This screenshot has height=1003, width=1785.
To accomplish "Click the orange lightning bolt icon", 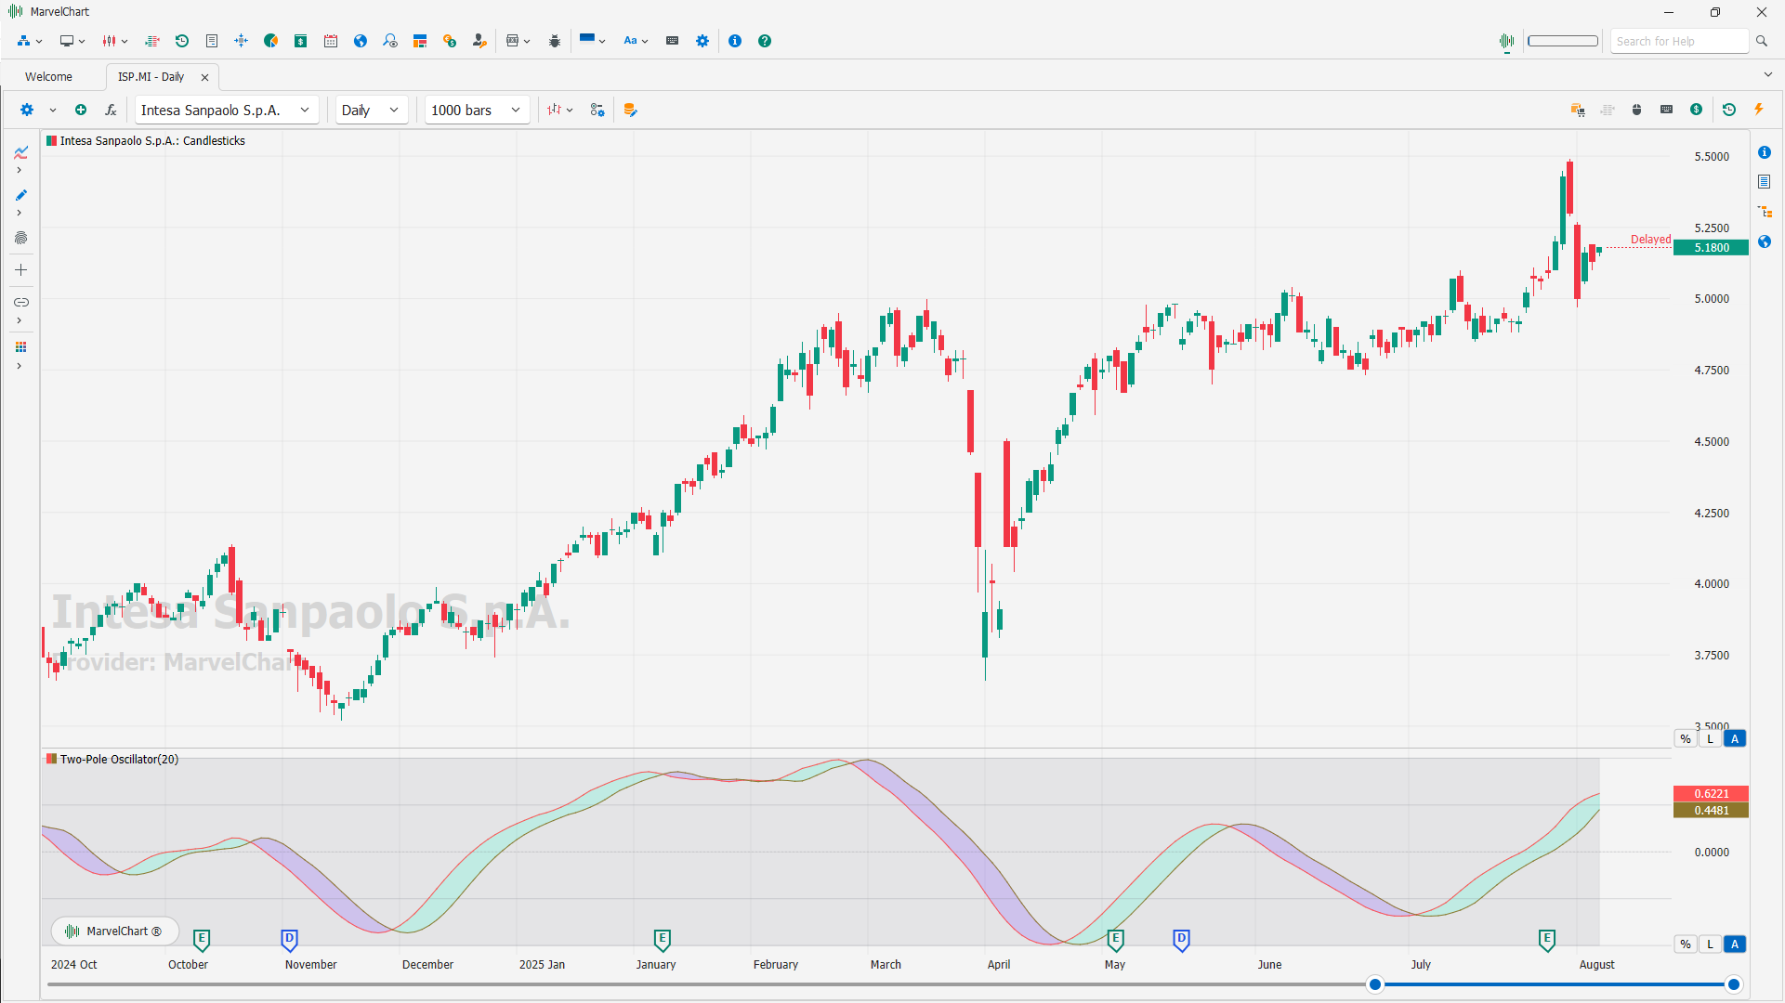I will (1759, 110).
